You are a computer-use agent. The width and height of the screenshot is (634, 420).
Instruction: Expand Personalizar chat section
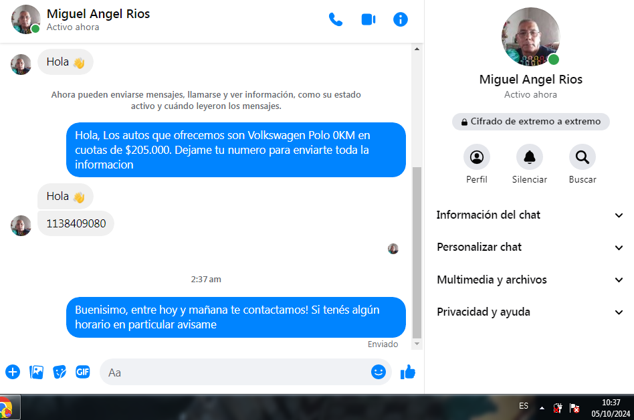click(530, 247)
